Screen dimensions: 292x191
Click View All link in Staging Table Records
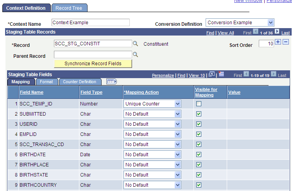pyautogui.click(x=226, y=33)
